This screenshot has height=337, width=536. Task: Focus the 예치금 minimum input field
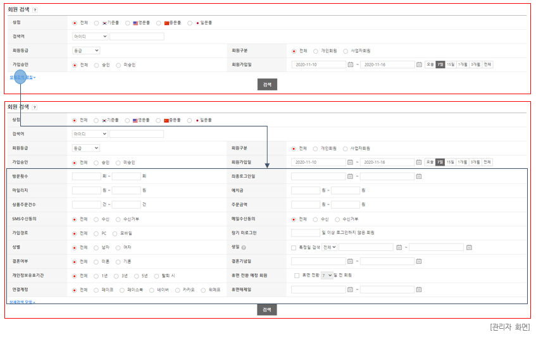coord(306,190)
